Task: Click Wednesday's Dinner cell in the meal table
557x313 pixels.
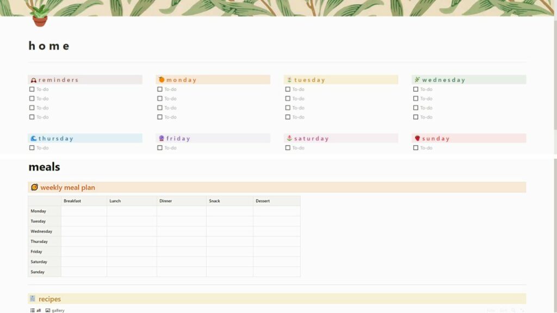Action: point(181,231)
